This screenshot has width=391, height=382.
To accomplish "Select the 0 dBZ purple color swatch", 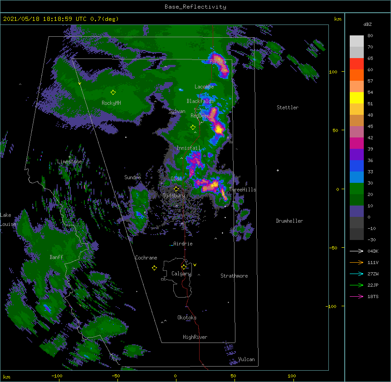I will (357, 211).
